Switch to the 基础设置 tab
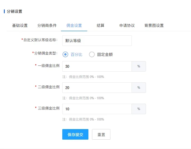191x149 pixels. (20, 25)
